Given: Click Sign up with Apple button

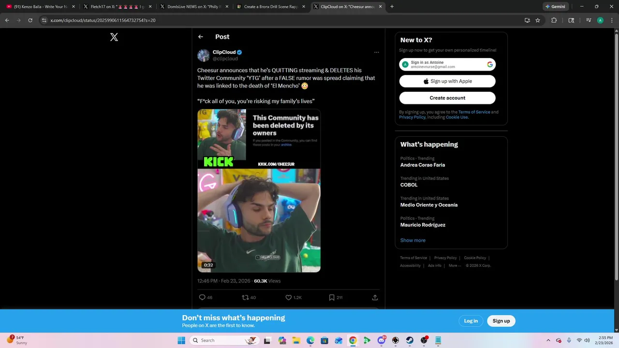Looking at the screenshot, I should (447, 81).
